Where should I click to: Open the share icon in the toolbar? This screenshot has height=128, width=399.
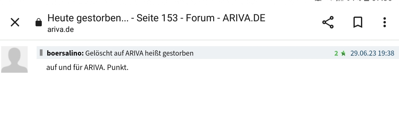(328, 22)
